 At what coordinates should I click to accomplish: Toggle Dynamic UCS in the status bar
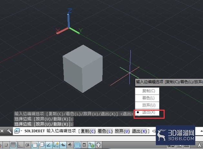(x=56, y=145)
